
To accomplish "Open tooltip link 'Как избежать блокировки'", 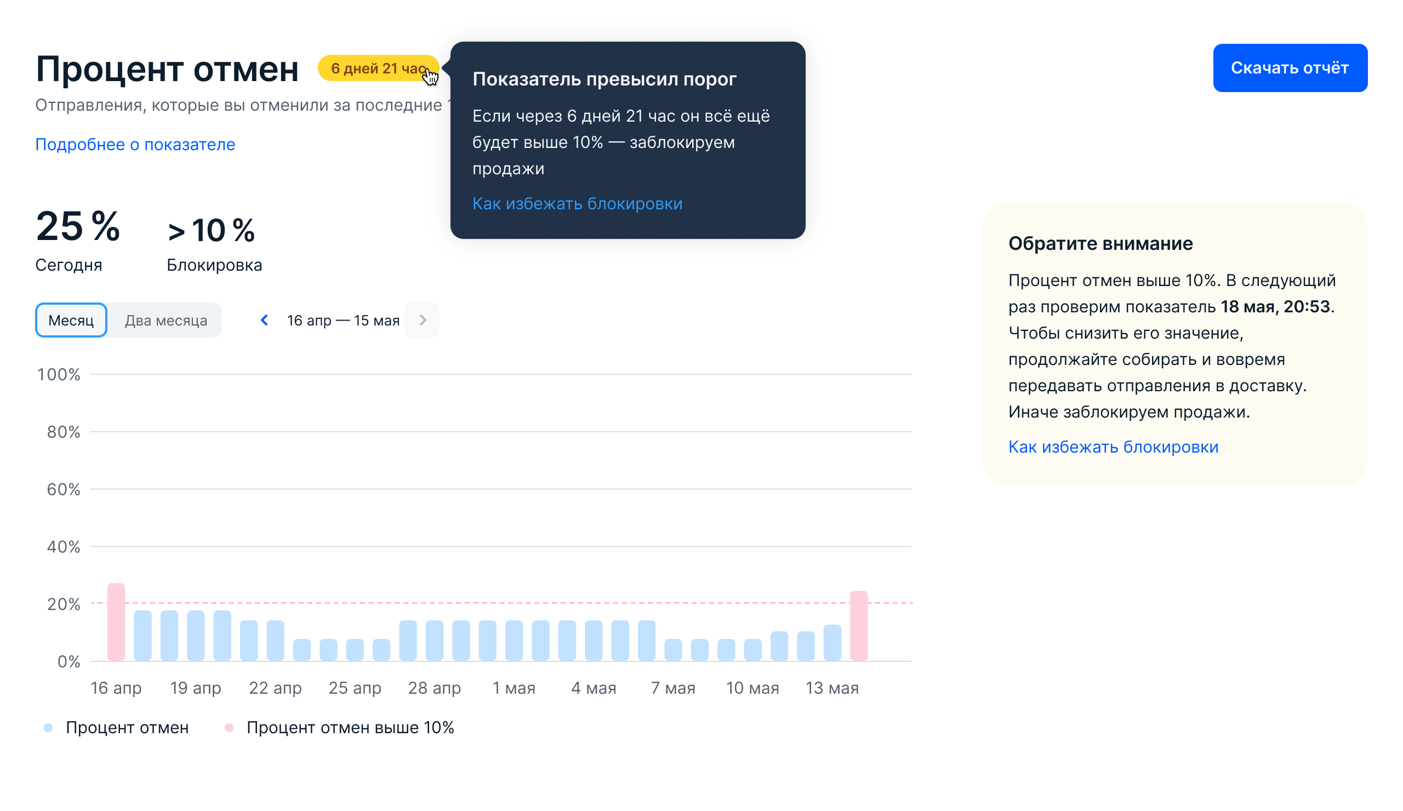I will tap(577, 204).
